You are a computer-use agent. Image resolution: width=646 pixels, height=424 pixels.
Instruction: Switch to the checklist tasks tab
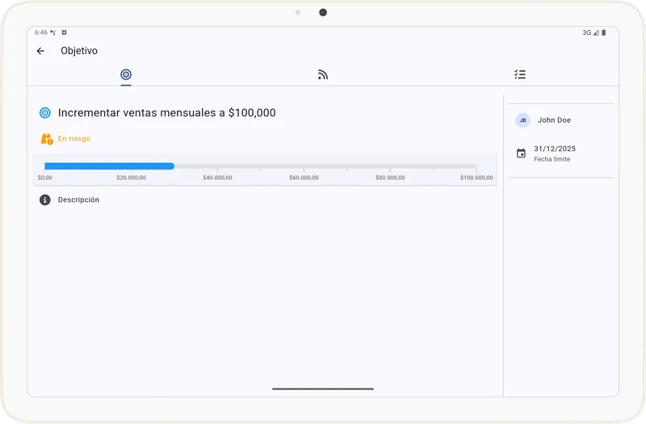point(520,74)
